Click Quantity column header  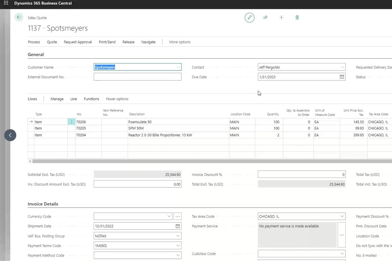coord(273,114)
